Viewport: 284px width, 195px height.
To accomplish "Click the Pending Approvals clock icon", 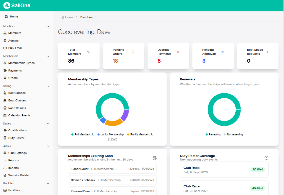I will coord(222,52).
